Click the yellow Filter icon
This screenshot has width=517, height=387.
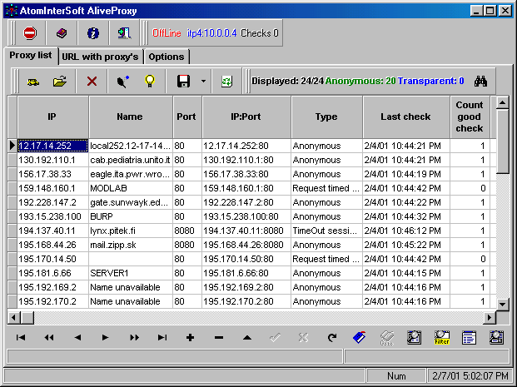(442, 338)
